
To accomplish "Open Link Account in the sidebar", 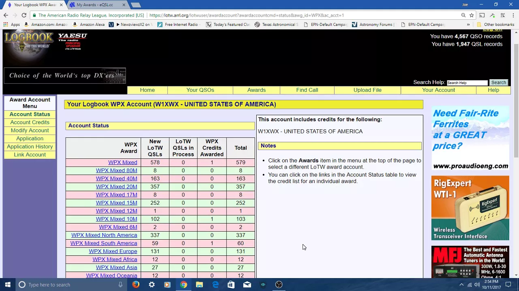I will click(30, 155).
